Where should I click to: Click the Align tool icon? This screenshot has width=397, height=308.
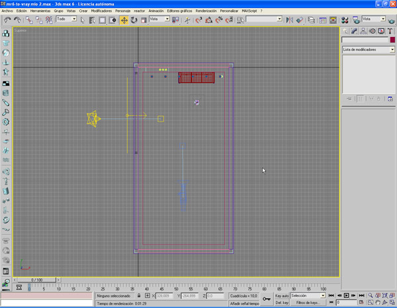[300, 20]
